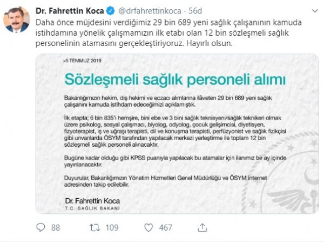This screenshot has height=242, width=324.
Task: Open the @drfahrettinkoca handle link
Action: 150,11
